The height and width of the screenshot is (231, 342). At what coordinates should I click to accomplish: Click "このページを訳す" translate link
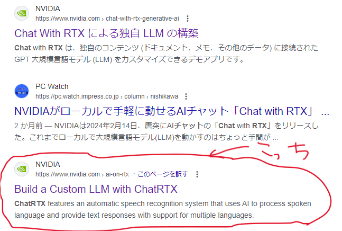click(163, 174)
